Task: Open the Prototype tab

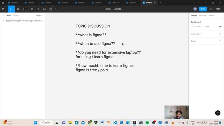Action: pos(202,15)
